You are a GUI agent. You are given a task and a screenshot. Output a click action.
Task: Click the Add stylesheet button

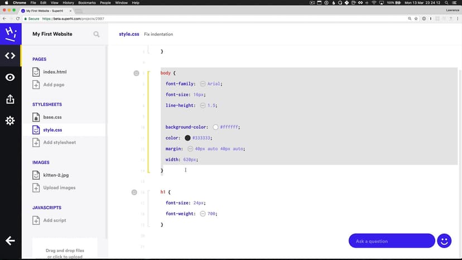pyautogui.click(x=59, y=142)
